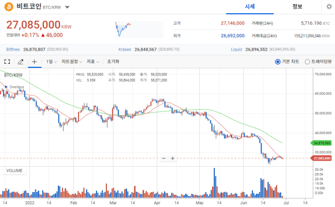The height and width of the screenshot is (207, 335).
Task: Select the crosshair plus tool
Action: coord(35,62)
